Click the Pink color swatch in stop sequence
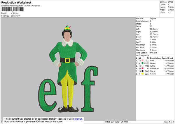This screenshot has width=175, height=124. point(143,61)
